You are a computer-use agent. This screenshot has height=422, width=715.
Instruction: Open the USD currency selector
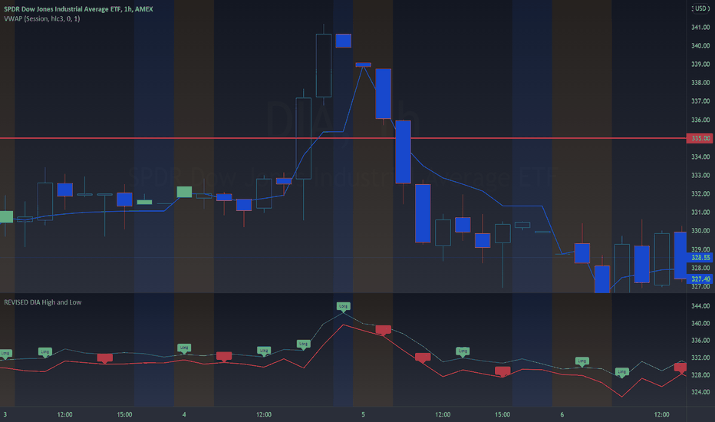pyautogui.click(x=700, y=8)
